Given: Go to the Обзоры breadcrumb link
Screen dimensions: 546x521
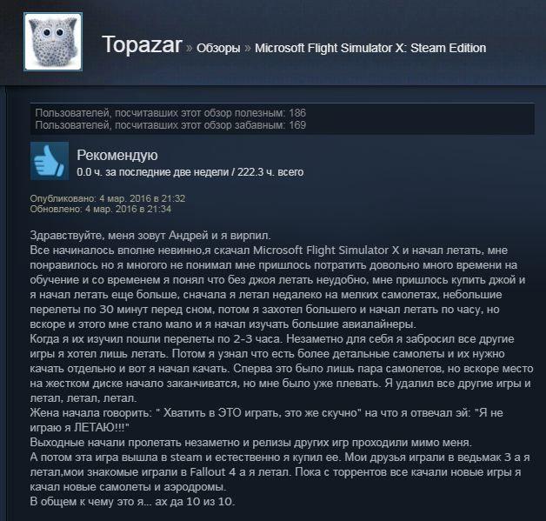Looking at the screenshot, I should pyautogui.click(x=218, y=48).
